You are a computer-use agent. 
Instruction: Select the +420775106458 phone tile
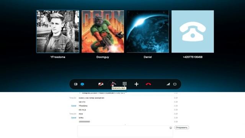pyautogui.click(x=193, y=31)
